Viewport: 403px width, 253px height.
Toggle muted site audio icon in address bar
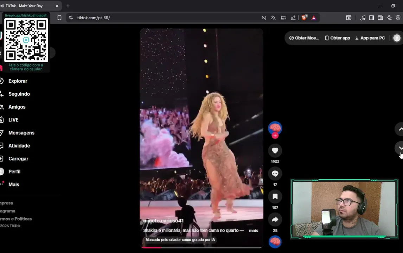(264, 18)
